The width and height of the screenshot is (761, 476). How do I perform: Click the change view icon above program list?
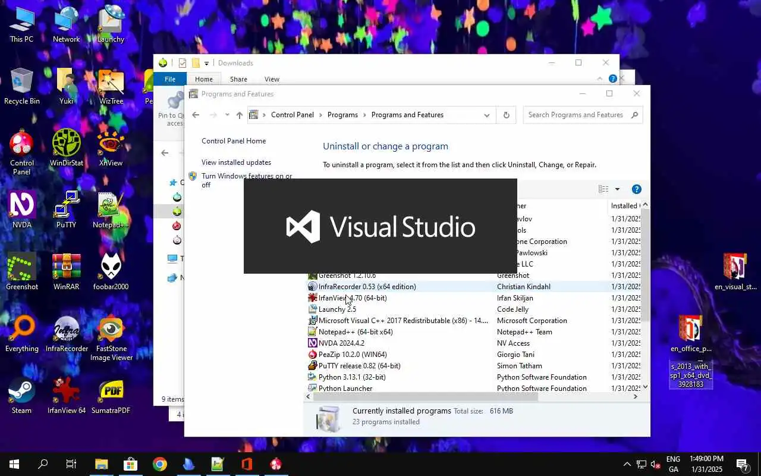(603, 189)
